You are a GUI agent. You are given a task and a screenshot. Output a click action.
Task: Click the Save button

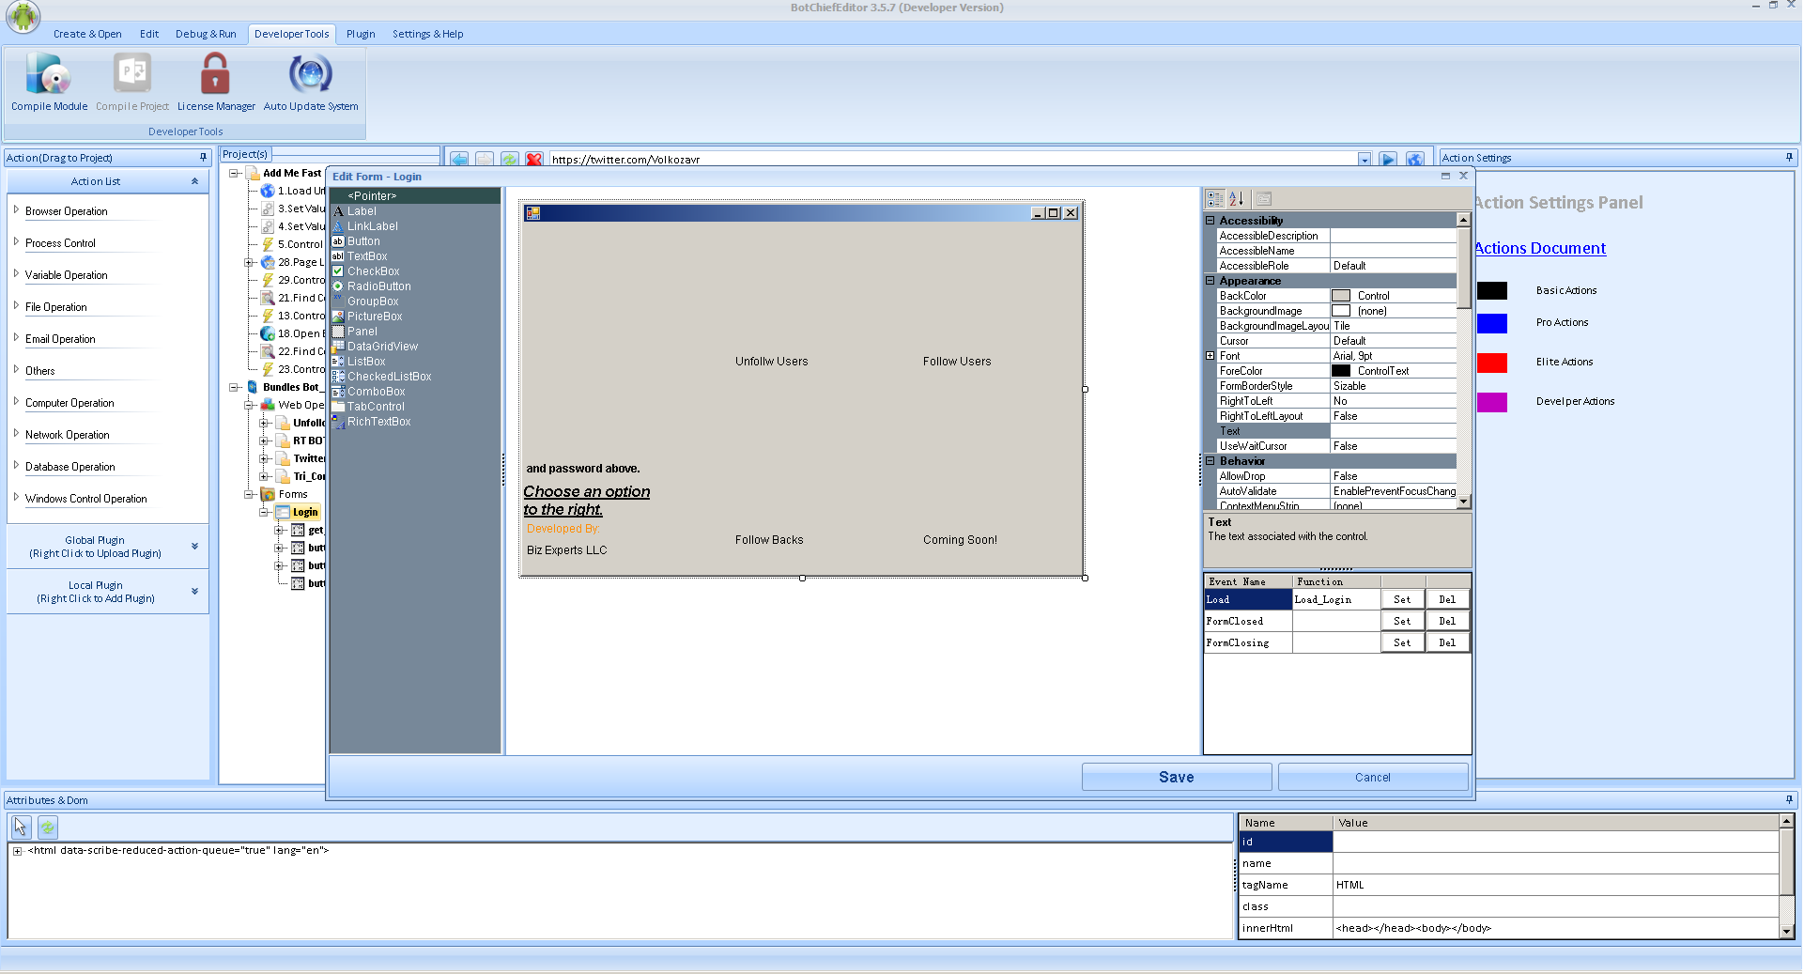click(1176, 777)
